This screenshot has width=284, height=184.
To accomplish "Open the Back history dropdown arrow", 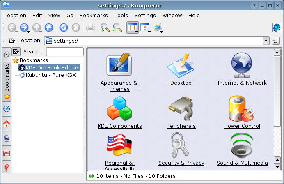I will pos(16,32).
